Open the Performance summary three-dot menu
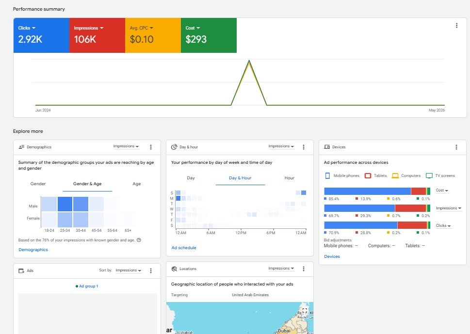The image size is (470, 334). click(456, 26)
